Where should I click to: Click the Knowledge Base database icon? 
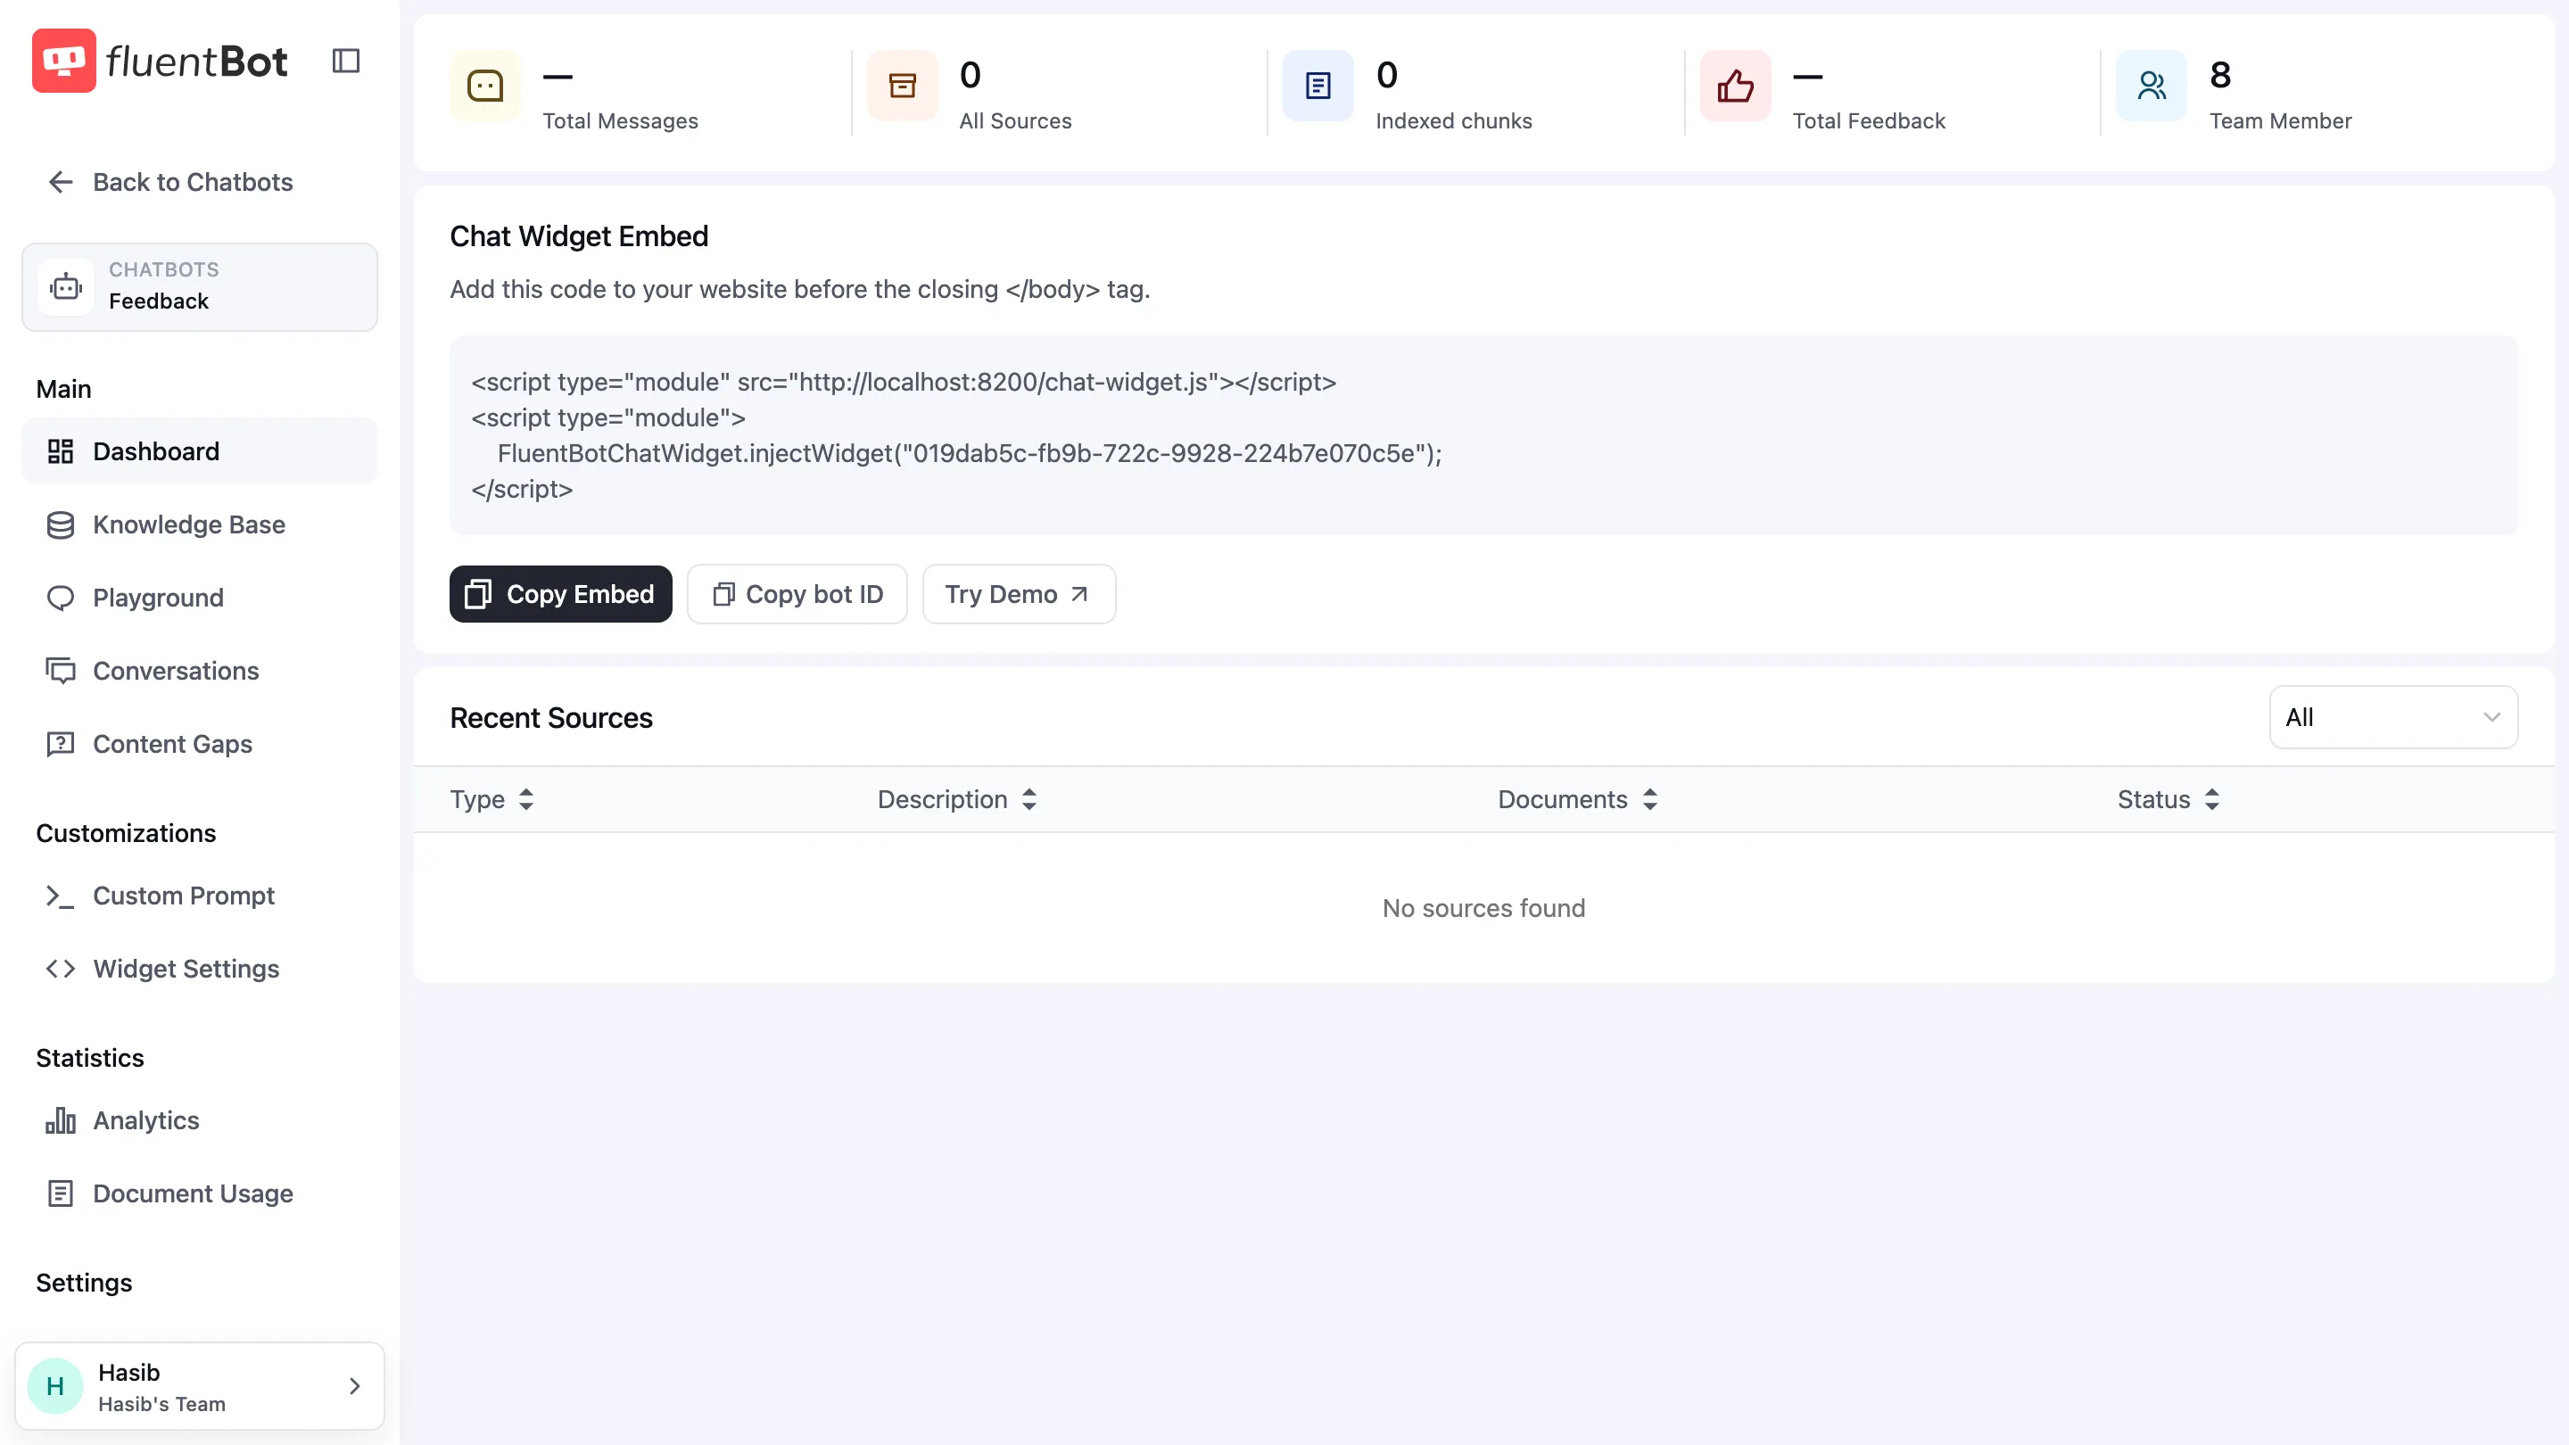(x=61, y=524)
